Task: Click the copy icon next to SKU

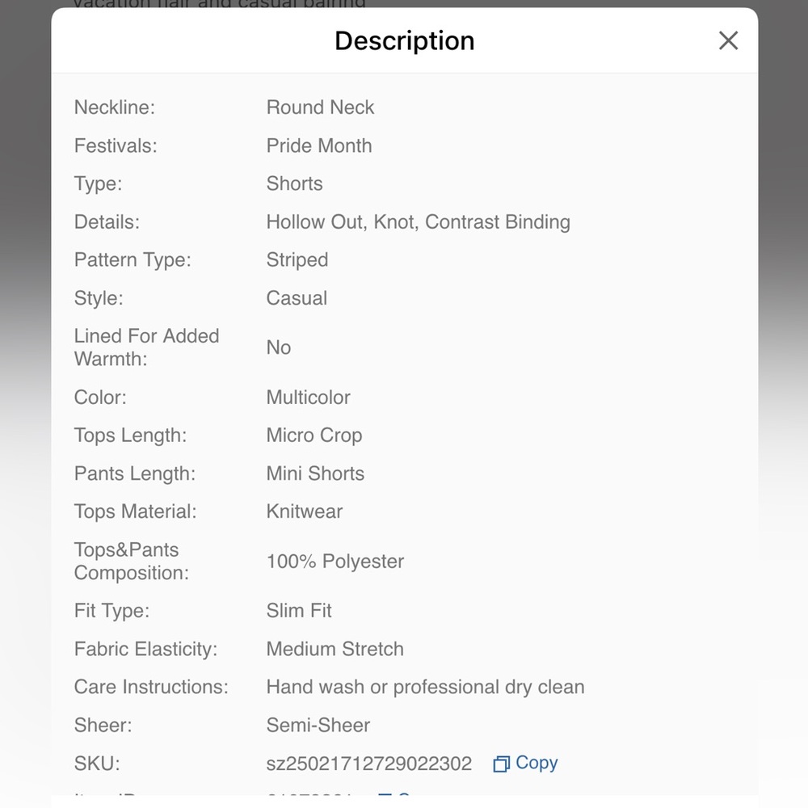Action: click(x=501, y=764)
